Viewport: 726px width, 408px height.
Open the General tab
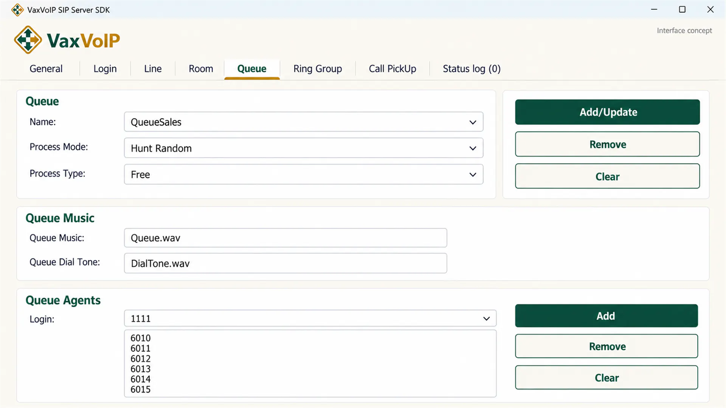tap(46, 69)
